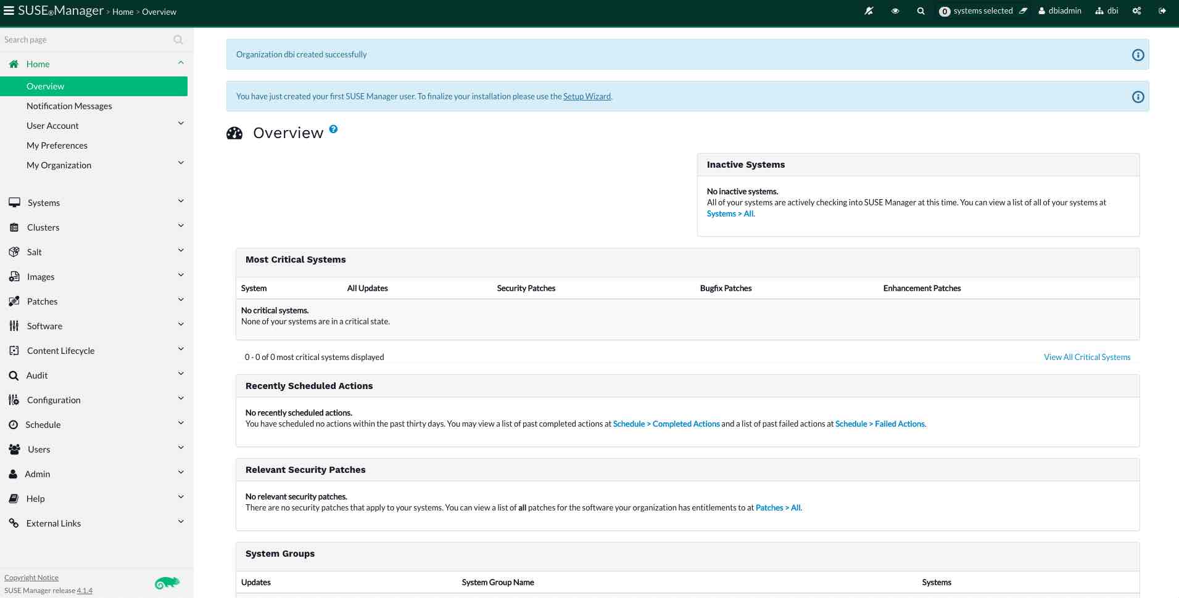The height and width of the screenshot is (598, 1179).
Task: Click the Content Lifecycle icon
Action: click(14, 350)
